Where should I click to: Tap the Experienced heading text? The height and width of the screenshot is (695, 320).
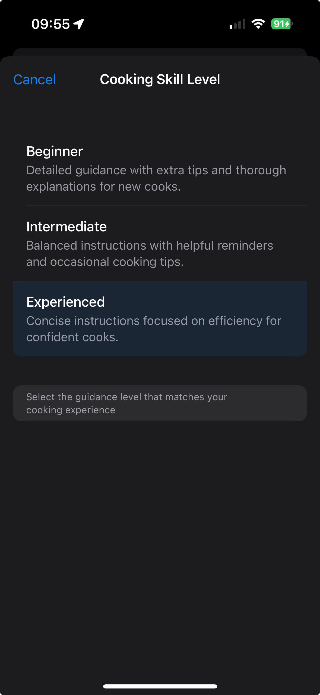(65, 302)
